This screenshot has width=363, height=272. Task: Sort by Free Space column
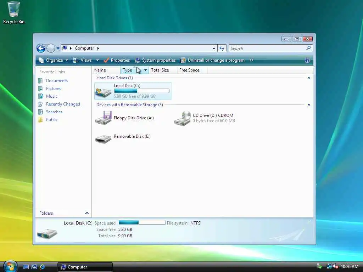coord(192,70)
